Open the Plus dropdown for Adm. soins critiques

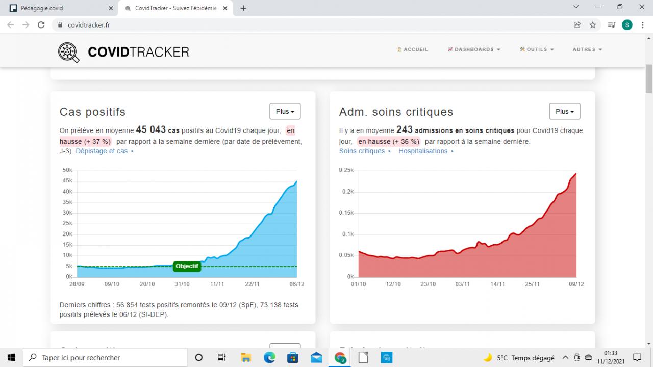click(x=564, y=111)
